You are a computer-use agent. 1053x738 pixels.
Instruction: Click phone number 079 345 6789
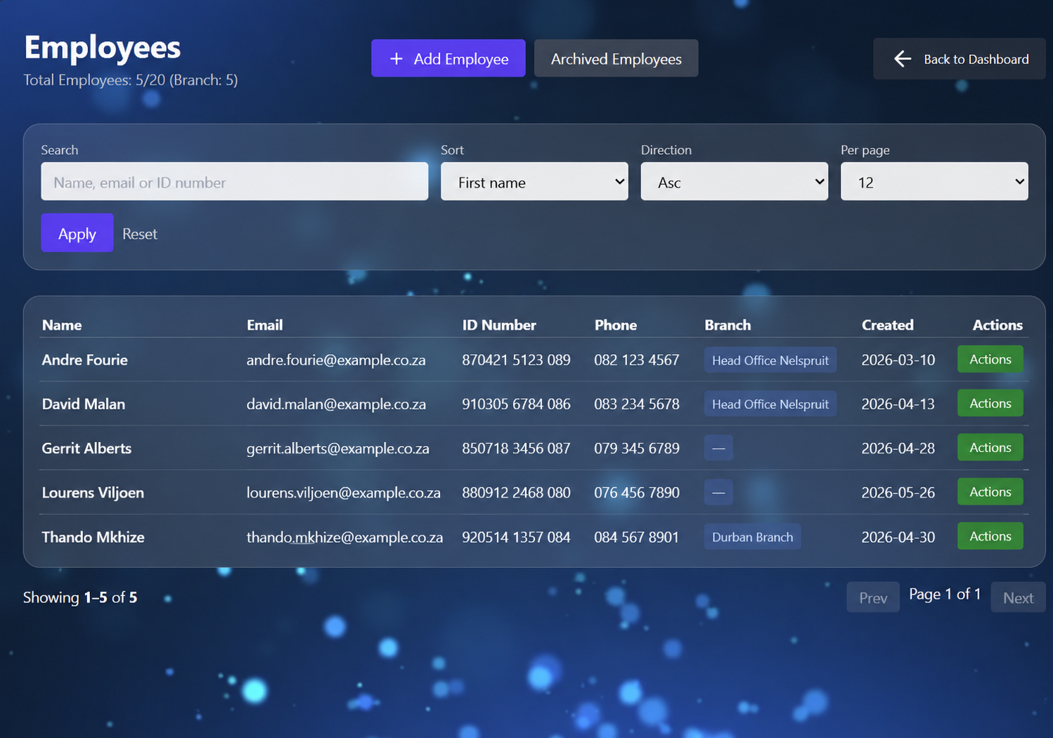click(637, 448)
